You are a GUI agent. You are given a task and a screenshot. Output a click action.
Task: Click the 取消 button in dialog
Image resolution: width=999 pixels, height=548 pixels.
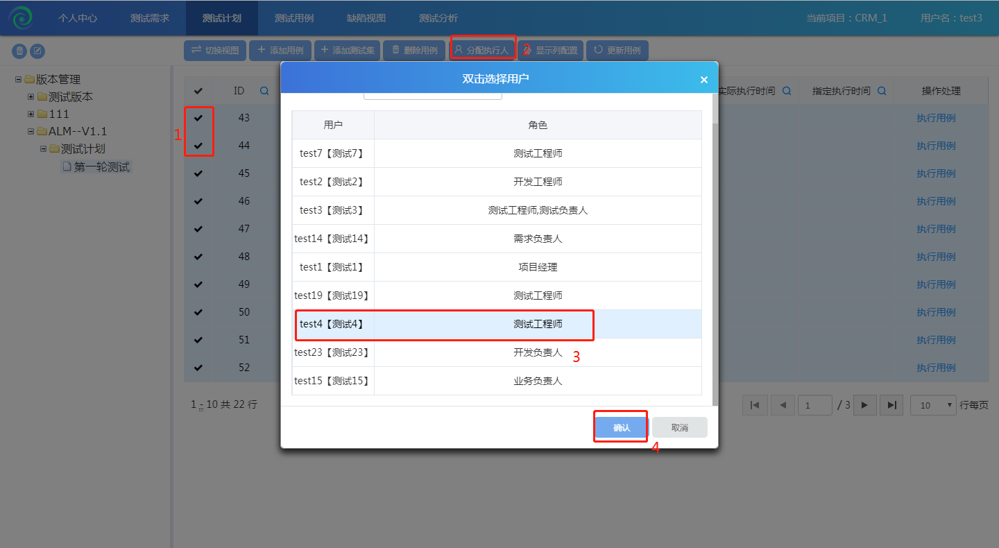coord(679,427)
